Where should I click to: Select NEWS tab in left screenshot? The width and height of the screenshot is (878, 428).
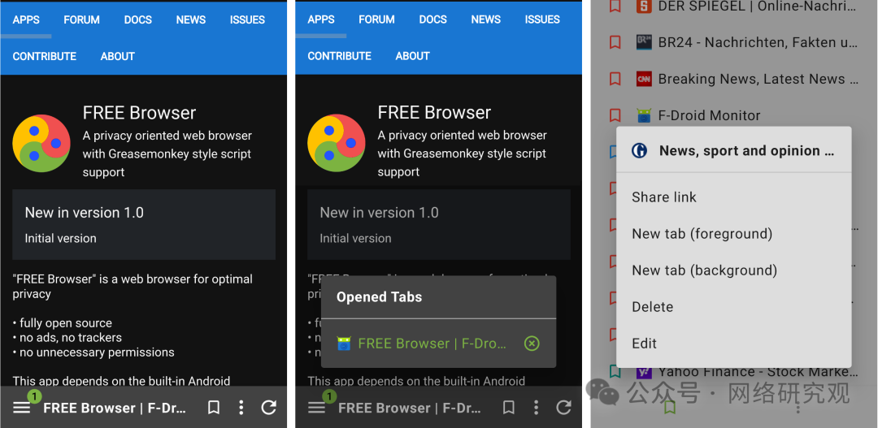191,19
